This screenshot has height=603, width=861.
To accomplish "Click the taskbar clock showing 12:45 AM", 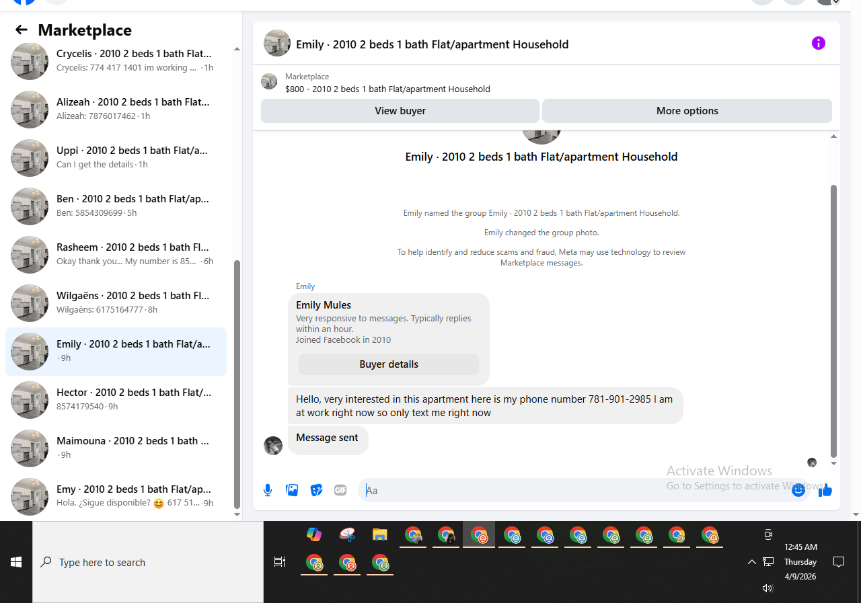I will tap(800, 562).
